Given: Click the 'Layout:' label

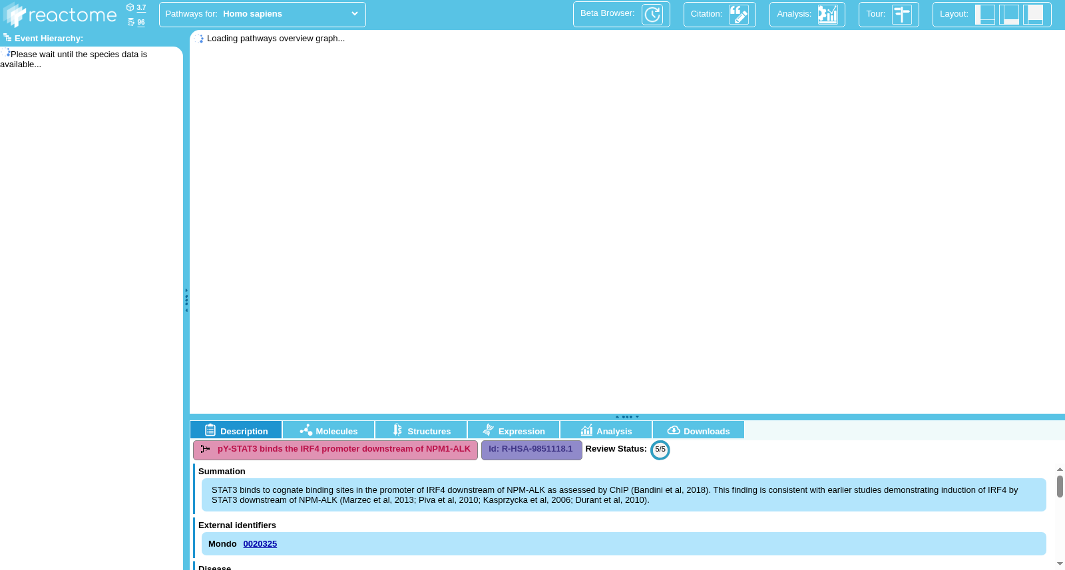Looking at the screenshot, I should click(954, 14).
